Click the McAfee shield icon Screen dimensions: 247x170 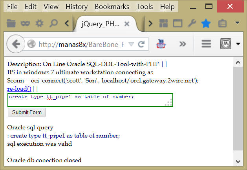coord(226,44)
